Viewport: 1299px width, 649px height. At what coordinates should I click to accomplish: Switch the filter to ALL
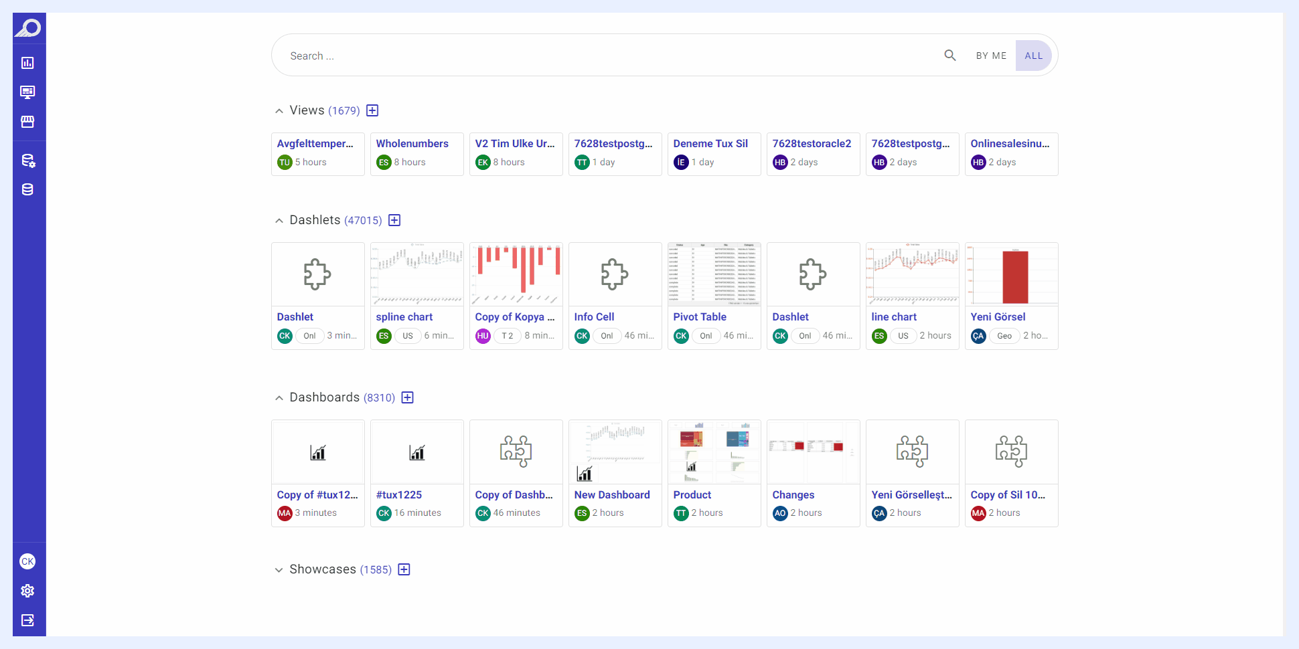click(x=1033, y=56)
